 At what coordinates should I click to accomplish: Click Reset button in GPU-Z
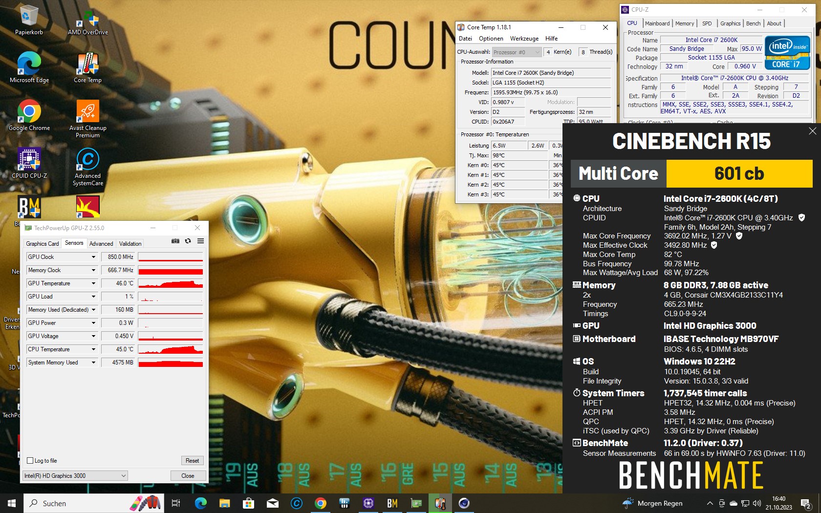pyautogui.click(x=192, y=460)
